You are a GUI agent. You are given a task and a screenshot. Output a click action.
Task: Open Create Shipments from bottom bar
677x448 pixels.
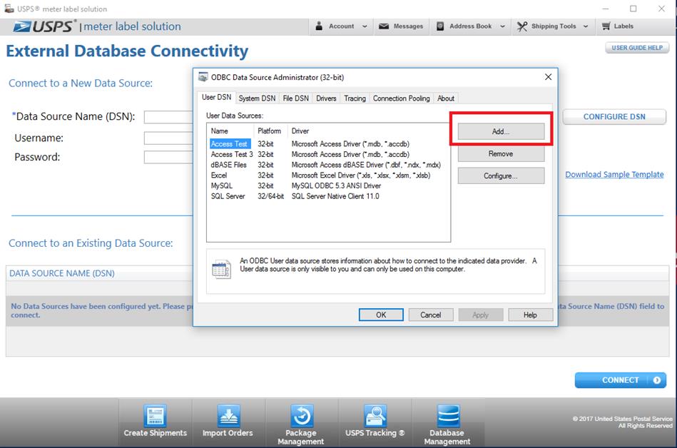click(x=156, y=422)
